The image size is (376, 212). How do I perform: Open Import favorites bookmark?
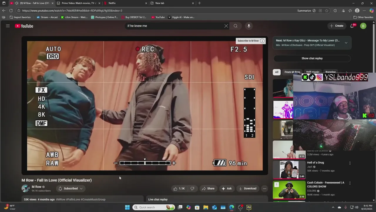(x=20, y=17)
